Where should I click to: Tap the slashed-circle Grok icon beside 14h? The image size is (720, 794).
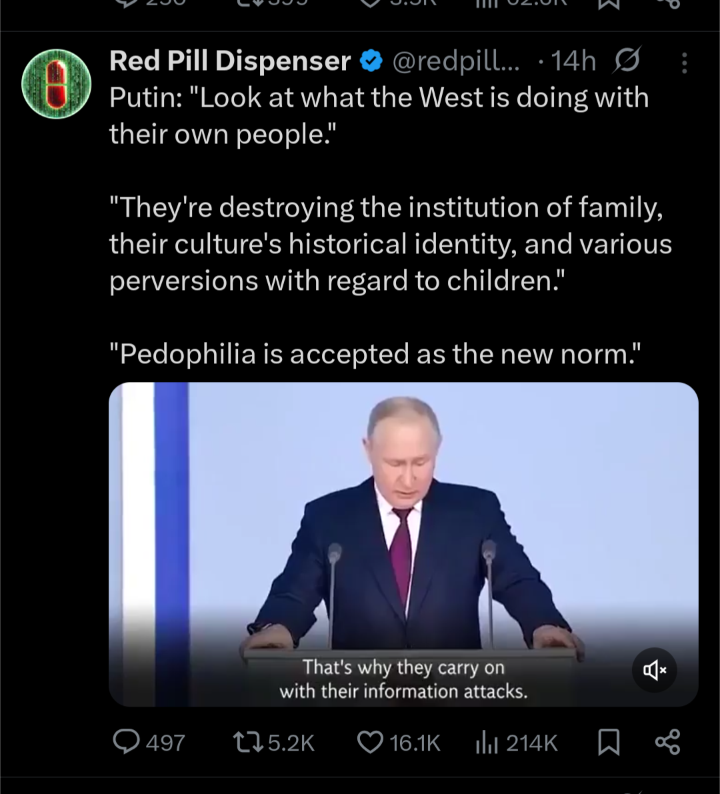pyautogui.click(x=627, y=60)
